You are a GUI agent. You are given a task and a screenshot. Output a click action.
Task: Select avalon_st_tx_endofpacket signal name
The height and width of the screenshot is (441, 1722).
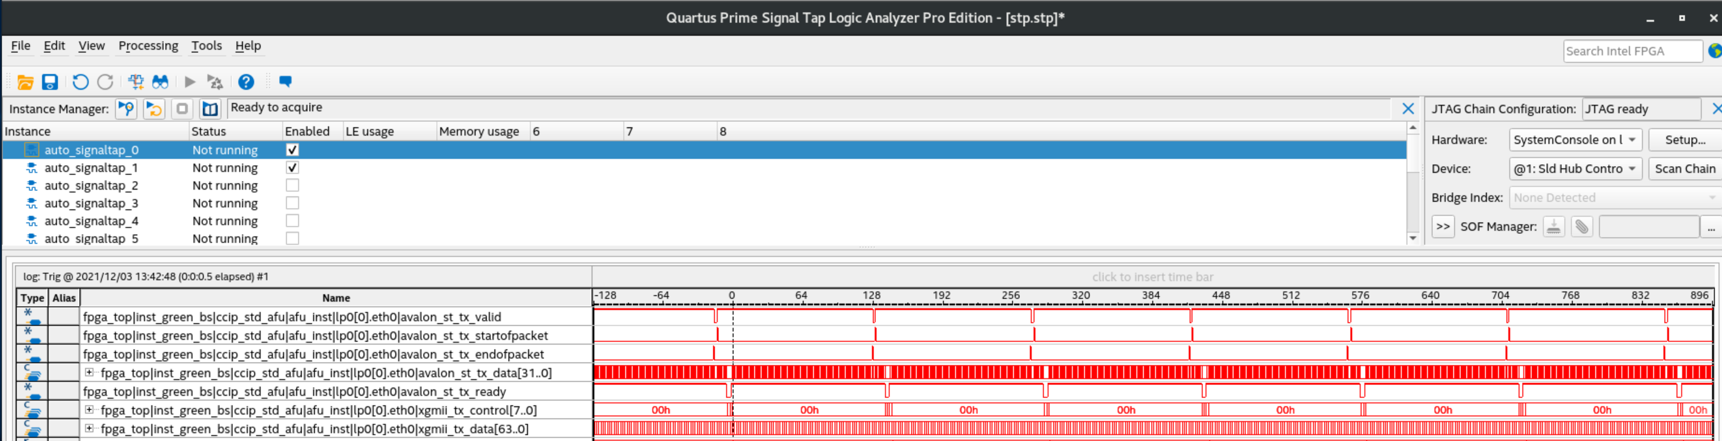[x=313, y=353]
